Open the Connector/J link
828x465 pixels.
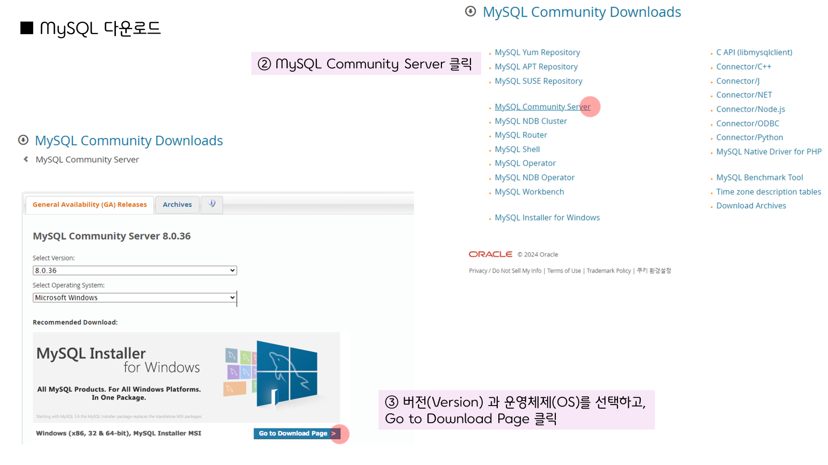[738, 81]
